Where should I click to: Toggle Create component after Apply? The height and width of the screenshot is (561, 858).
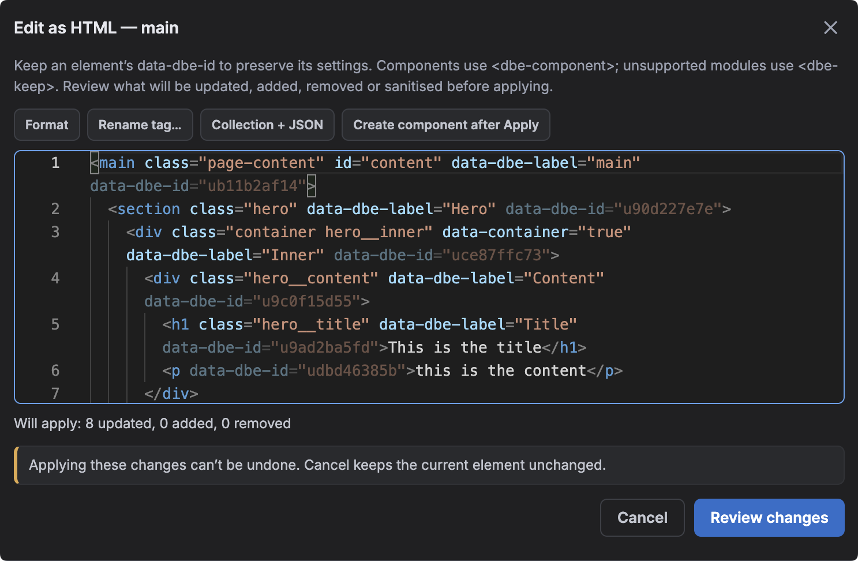pos(446,125)
